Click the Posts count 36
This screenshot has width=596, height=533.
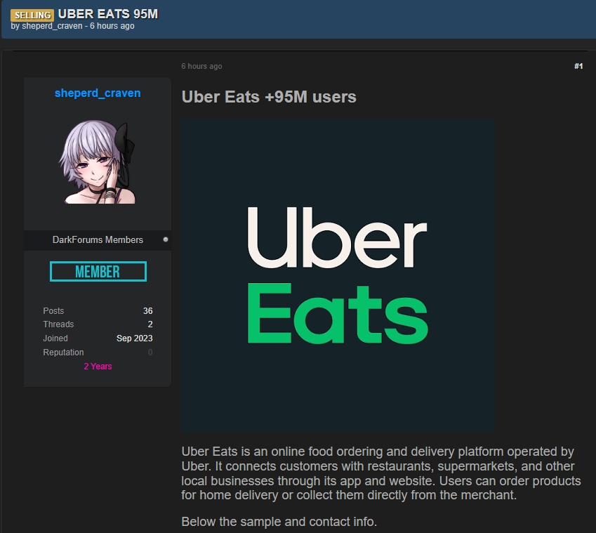coord(148,310)
